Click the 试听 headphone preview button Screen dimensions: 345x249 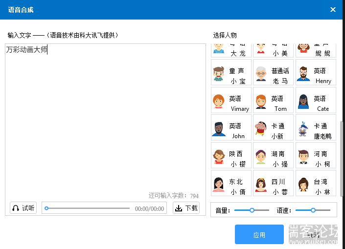tap(23, 208)
